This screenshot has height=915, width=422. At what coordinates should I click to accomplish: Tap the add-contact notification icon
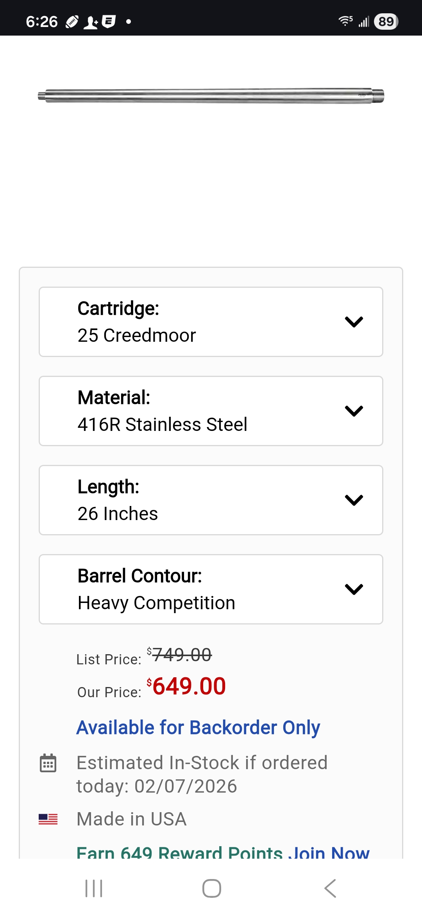[x=91, y=22]
